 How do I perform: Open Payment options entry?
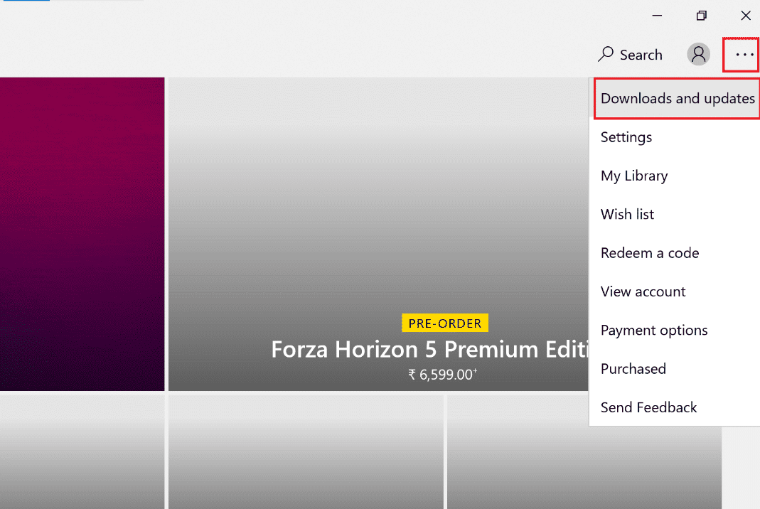coord(654,330)
